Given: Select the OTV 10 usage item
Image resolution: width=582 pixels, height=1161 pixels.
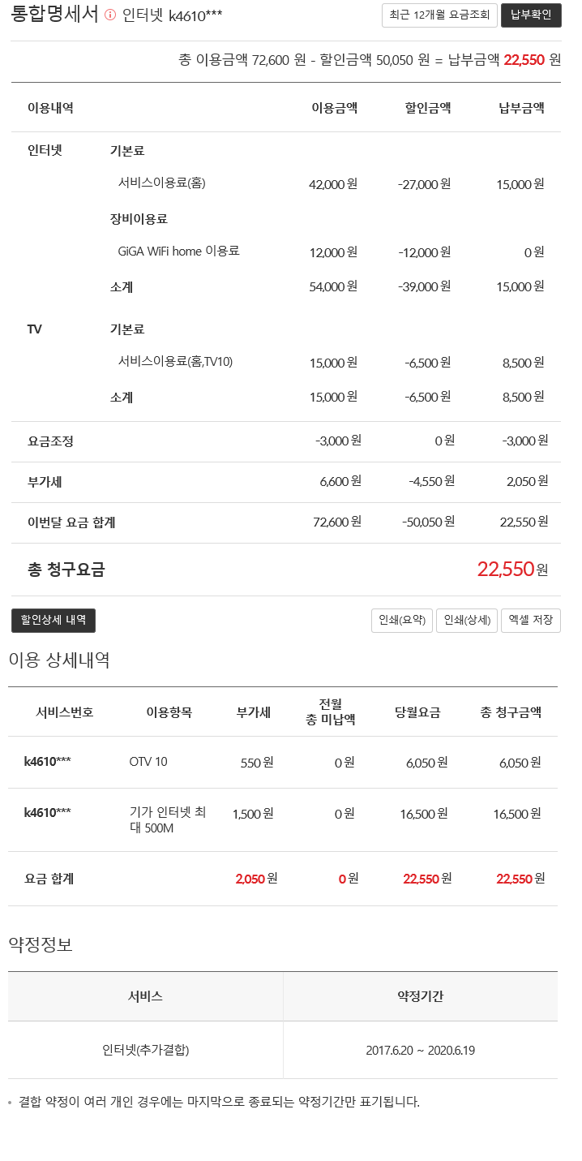Looking at the screenshot, I should [148, 762].
